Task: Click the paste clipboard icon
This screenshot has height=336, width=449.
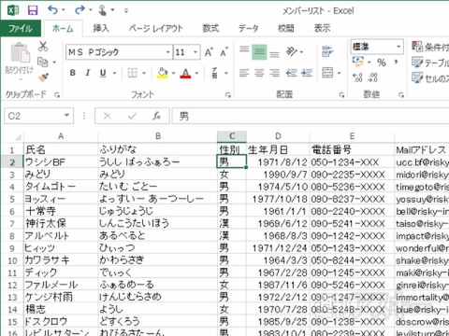Action: 20,52
